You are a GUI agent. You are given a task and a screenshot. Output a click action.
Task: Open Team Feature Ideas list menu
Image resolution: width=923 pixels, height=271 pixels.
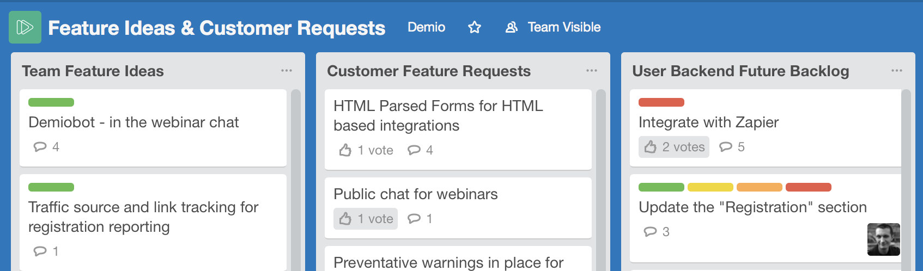[287, 71]
